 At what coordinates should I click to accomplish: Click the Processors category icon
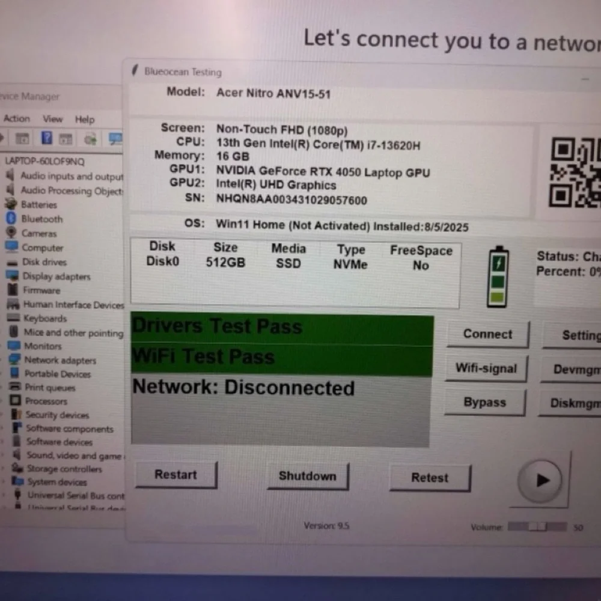click(x=16, y=400)
